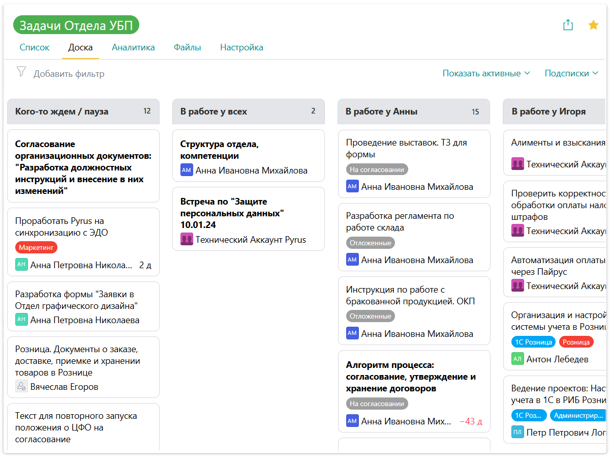Viewport: 610px width, 458px height.
Task: Open the Разработка регламента по работе склада card
Action: [400, 222]
